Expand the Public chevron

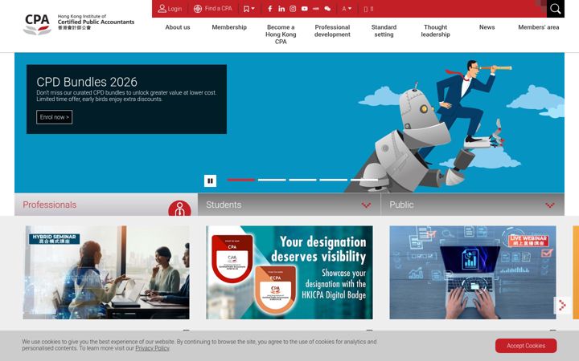click(550, 205)
